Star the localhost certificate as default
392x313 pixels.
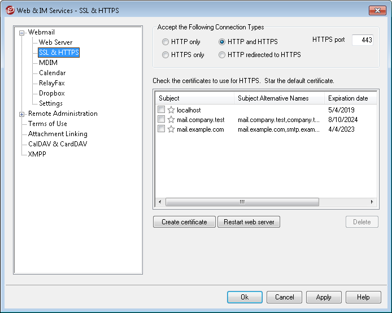pyautogui.click(x=171, y=110)
